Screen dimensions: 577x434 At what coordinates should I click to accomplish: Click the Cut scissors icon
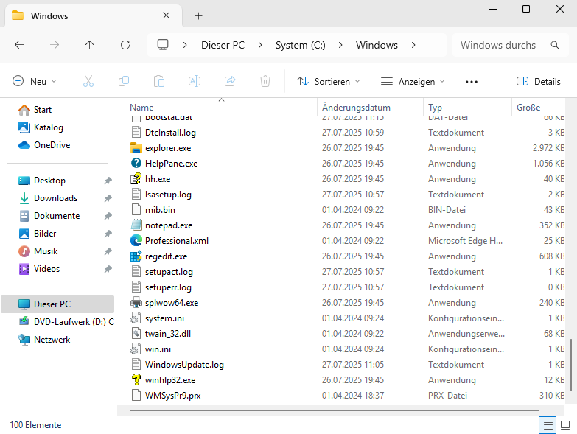tap(88, 81)
